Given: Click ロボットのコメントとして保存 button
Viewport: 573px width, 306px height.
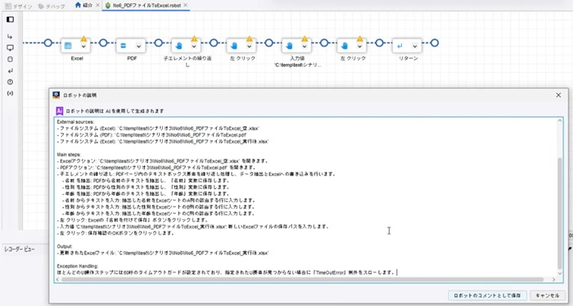Looking at the screenshot, I should pyautogui.click(x=487, y=295).
